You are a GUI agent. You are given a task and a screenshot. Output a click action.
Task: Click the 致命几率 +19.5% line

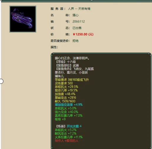pyautogui.click(x=66, y=90)
